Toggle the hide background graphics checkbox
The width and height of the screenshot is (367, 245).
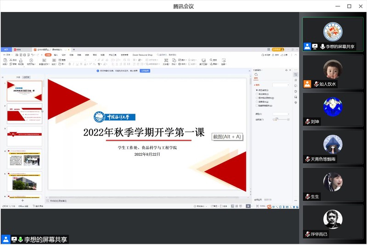click(x=257, y=106)
